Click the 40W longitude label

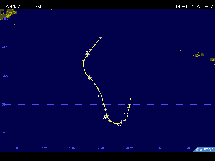click(x=130, y=148)
